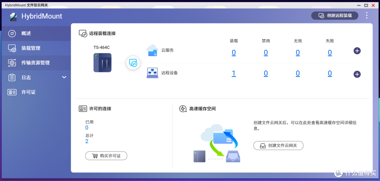Open the remote devices invalid (无效) count 0
This screenshot has width=380, height=181.
[x=298, y=73]
